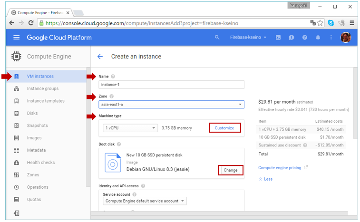Click the new tab button
The width and height of the screenshot is (360, 222).
pyautogui.click(x=78, y=13)
